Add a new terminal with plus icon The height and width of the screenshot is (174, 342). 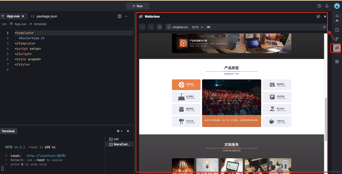click(x=118, y=131)
